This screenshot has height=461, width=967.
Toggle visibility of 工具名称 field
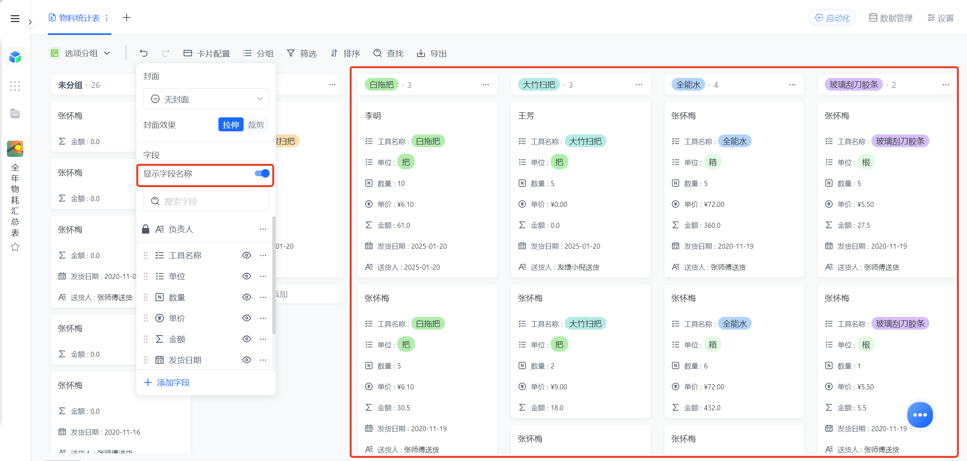[247, 255]
